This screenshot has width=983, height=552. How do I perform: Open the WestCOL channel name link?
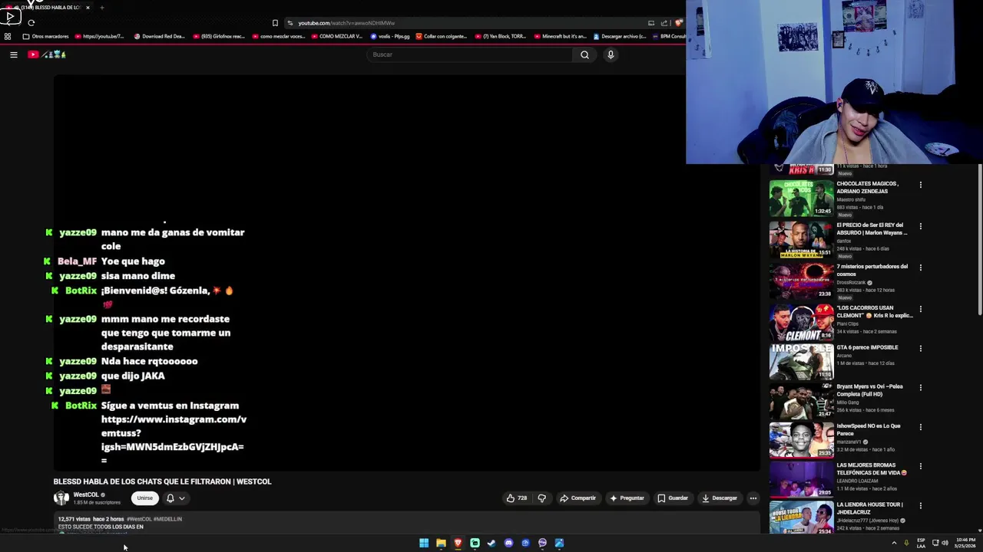86,495
